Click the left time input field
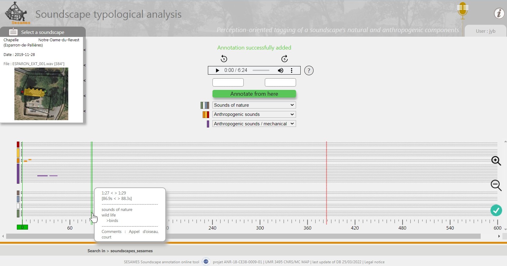The image size is (507, 266). click(x=228, y=82)
